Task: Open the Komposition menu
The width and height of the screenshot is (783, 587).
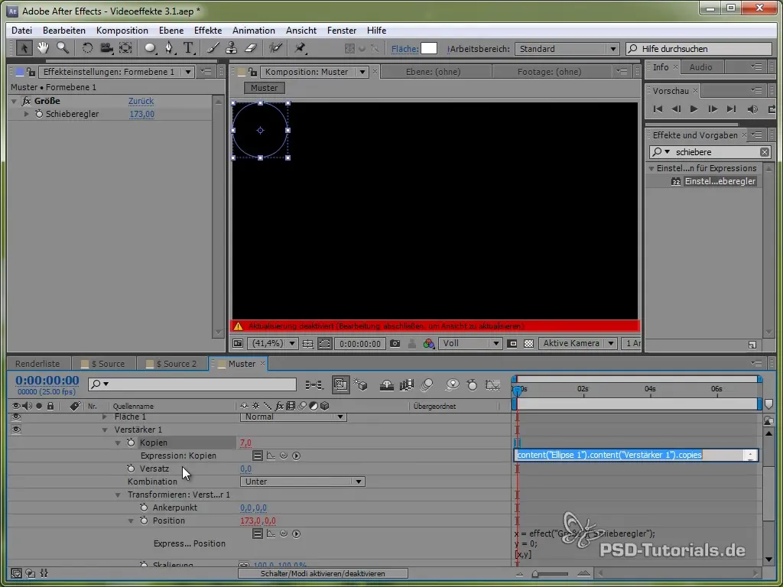Action: (x=122, y=31)
